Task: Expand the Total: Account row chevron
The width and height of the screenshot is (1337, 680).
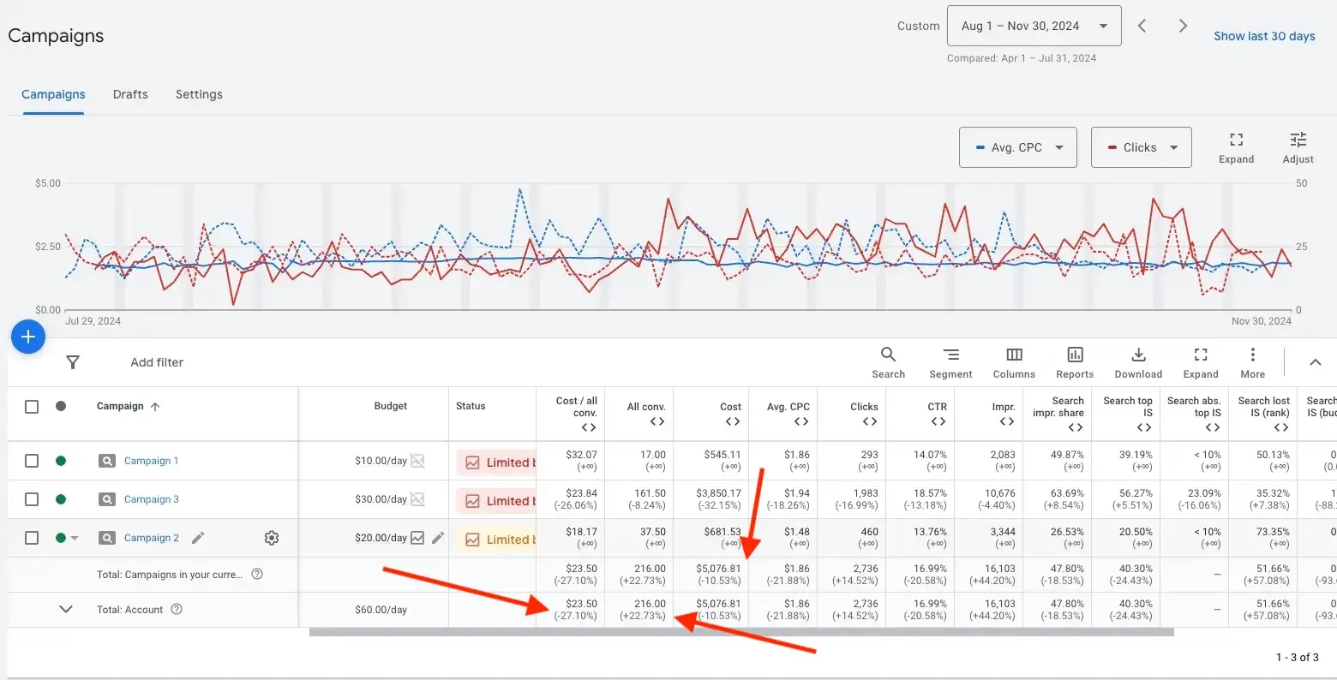Action: [66, 610]
